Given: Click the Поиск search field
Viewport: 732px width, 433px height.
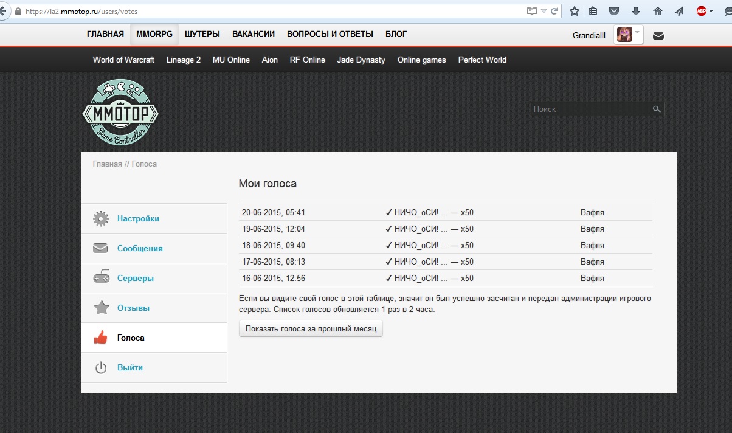Looking at the screenshot, I should (x=590, y=109).
